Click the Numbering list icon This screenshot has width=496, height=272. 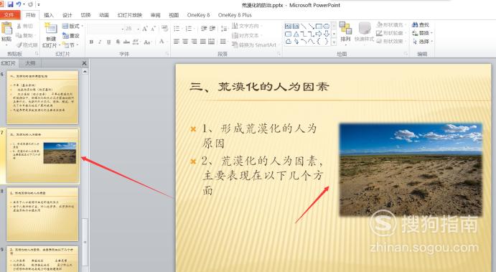pyautogui.click(x=189, y=29)
